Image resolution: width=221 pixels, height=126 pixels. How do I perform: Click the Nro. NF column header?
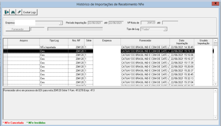coord(76,42)
